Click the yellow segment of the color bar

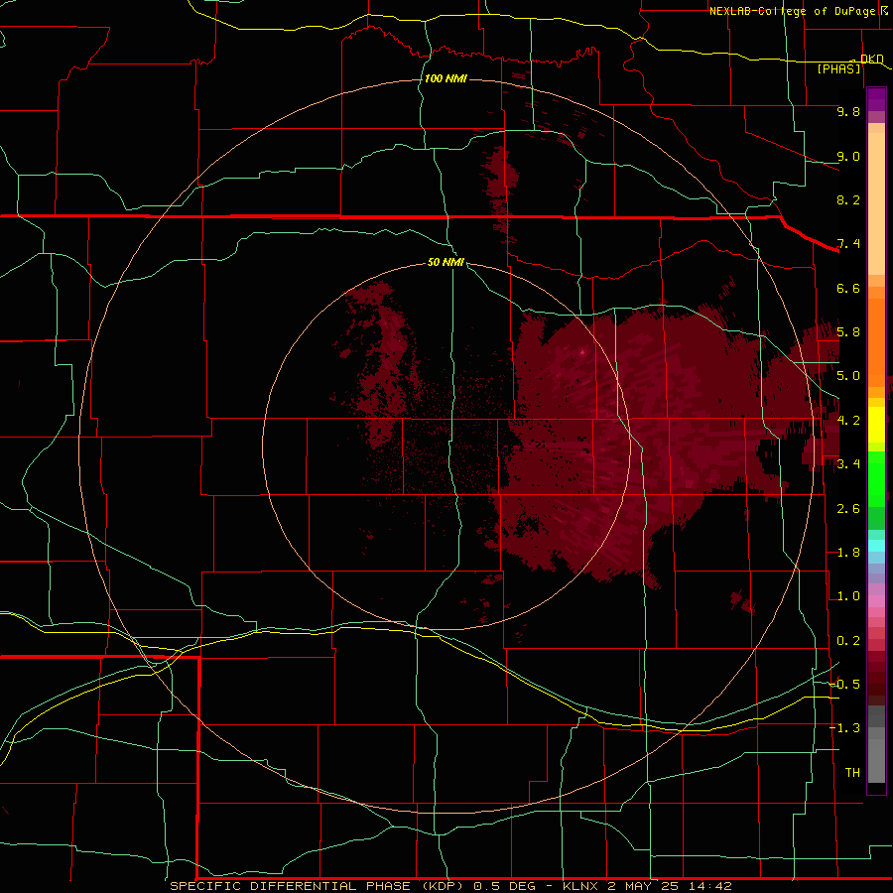(876, 425)
